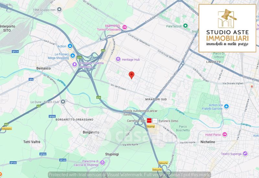Click the Beinasco town label

(x=43, y=68)
